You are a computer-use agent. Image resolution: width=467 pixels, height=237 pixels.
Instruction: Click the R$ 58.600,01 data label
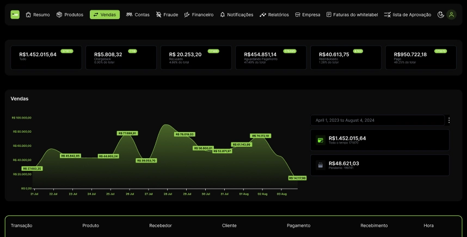(x=203, y=148)
